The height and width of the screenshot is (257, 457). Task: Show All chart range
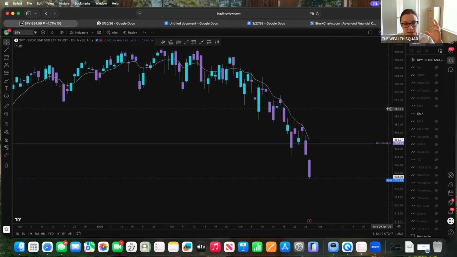[70, 234]
